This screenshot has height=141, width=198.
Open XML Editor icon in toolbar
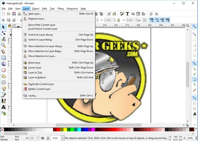pos(138,14)
